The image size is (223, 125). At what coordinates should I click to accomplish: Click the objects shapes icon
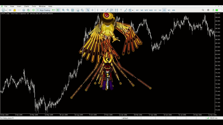(x=130, y=10)
